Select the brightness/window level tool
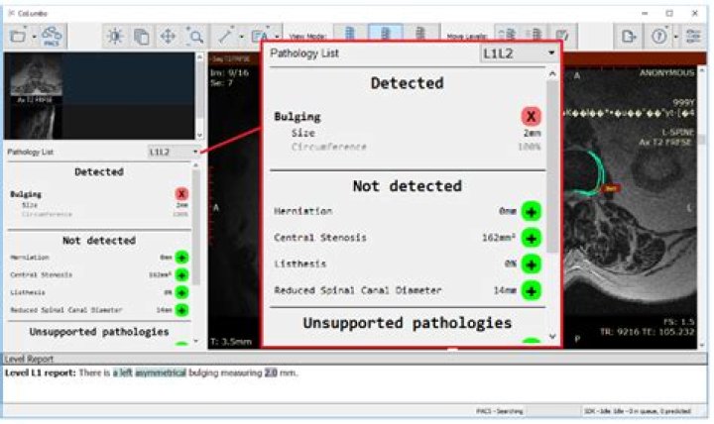 point(115,36)
